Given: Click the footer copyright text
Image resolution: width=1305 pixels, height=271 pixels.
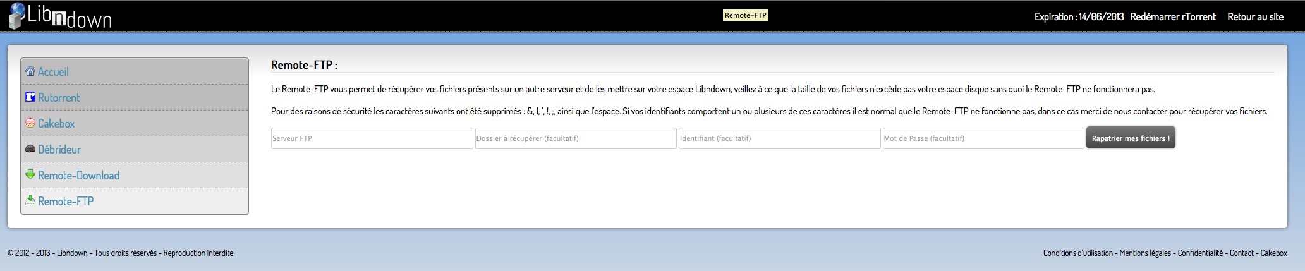Looking at the screenshot, I should click(x=121, y=253).
